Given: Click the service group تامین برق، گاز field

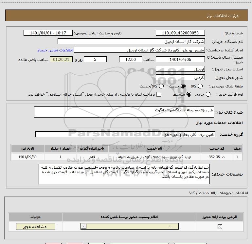Looking at the screenshot, I should 125,135.
